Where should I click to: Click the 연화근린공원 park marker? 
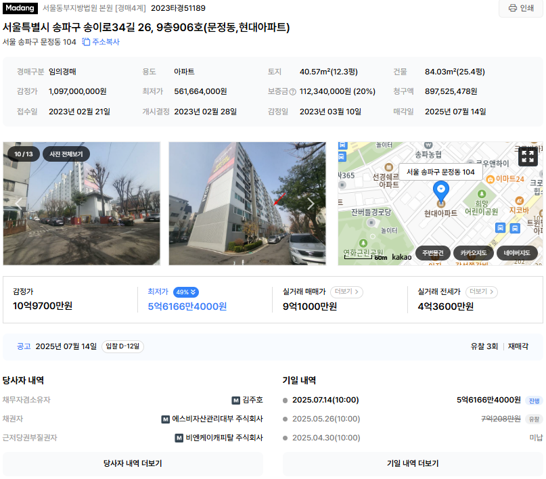coord(363,248)
